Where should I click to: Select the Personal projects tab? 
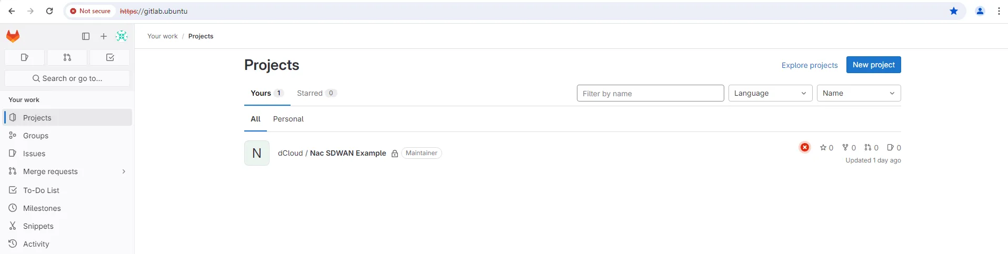288,119
